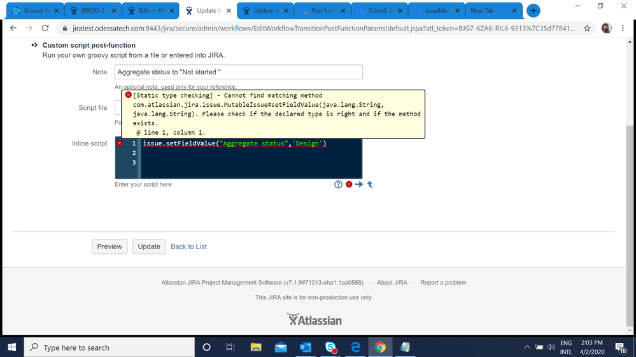Open the clock showing 2:03 PM

click(x=592, y=347)
